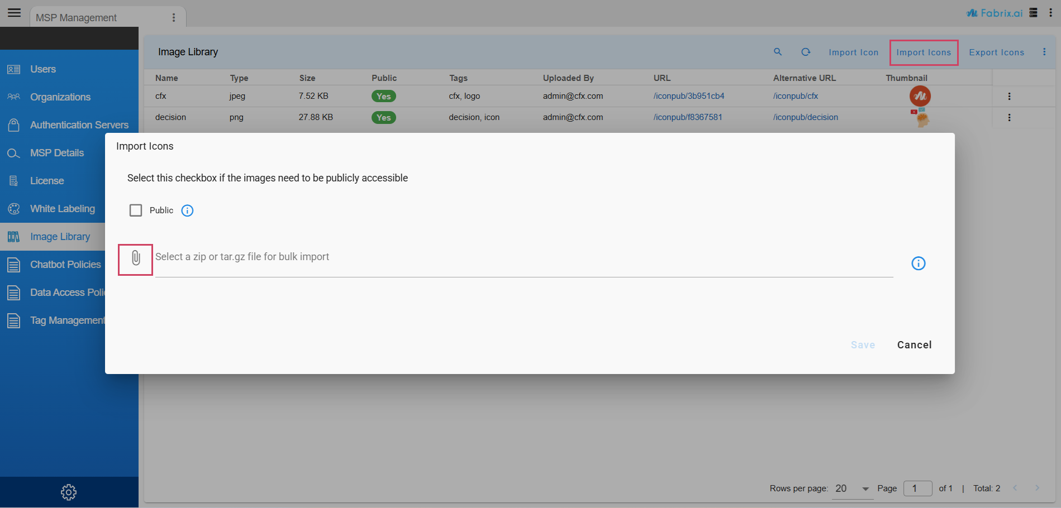Open the hamburger menu at top left
1061x508 pixels.
(15, 13)
